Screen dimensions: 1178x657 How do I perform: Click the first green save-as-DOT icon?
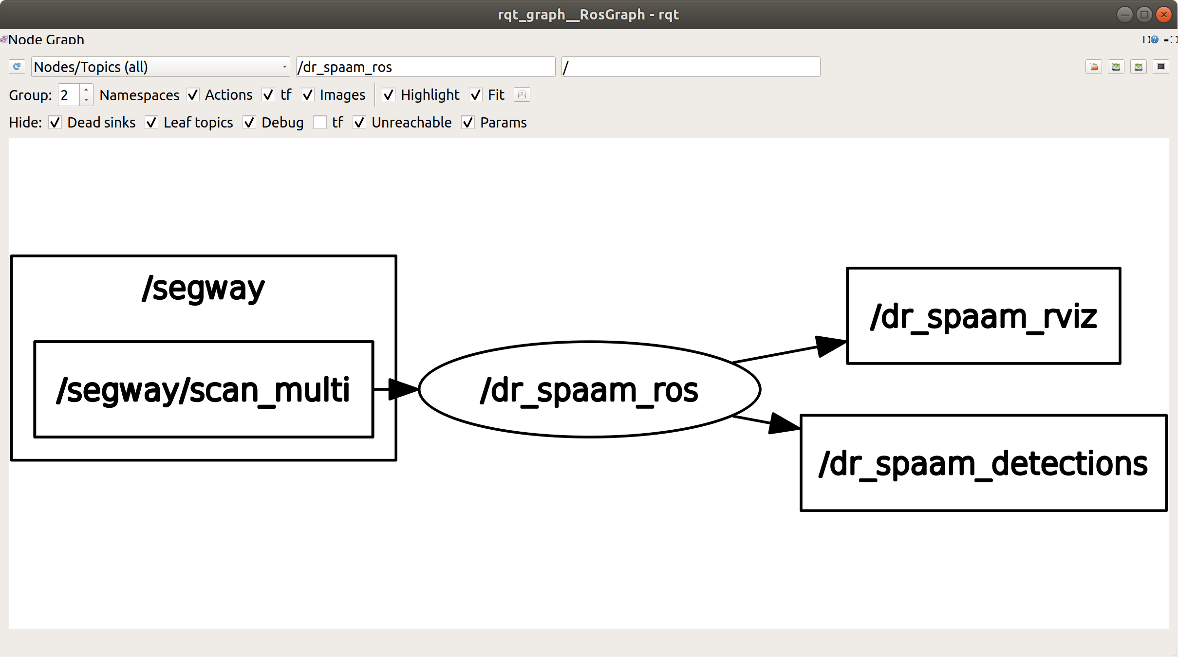(1116, 67)
